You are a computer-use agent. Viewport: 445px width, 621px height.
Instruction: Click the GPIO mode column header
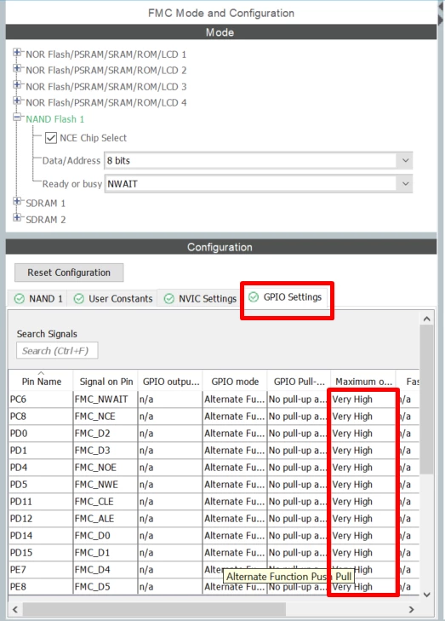pos(235,382)
